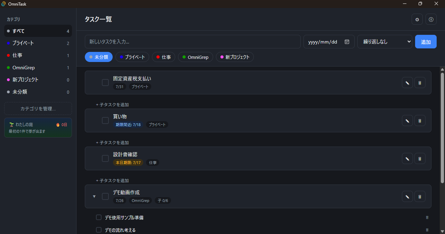Click the 期限間近: 7/18 due badge

click(x=128, y=125)
